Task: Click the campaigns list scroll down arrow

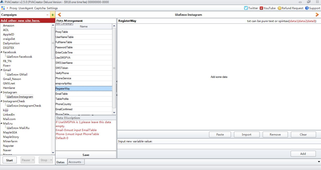Action: point(53,152)
